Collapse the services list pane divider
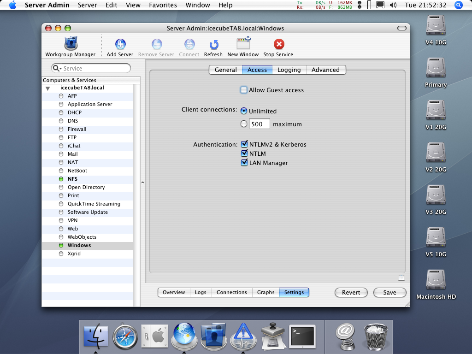Viewport: 472px width, 354px height. click(143, 183)
